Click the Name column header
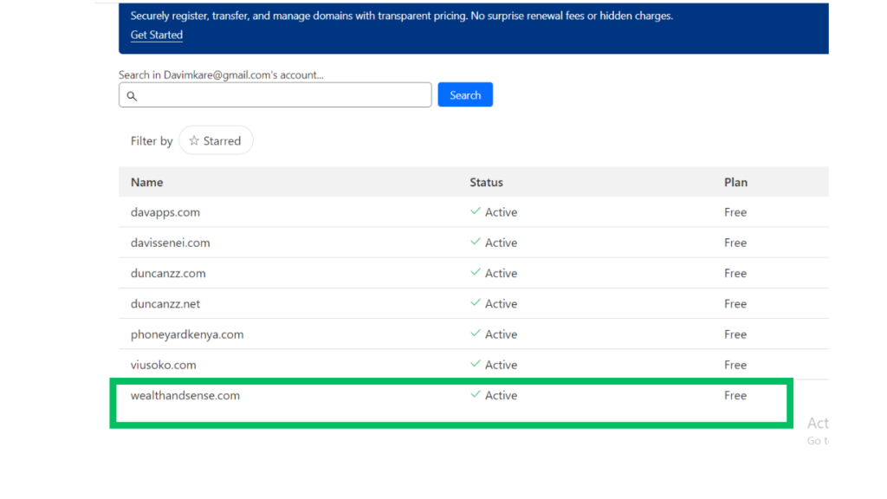Image resolution: width=887 pixels, height=499 pixels. click(x=146, y=182)
